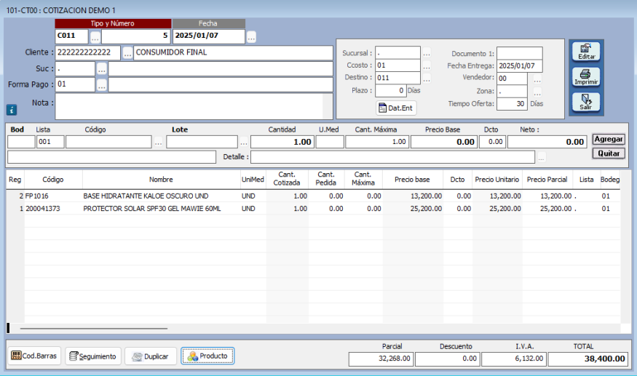Click the Fecha Entrega field

(x=520, y=65)
